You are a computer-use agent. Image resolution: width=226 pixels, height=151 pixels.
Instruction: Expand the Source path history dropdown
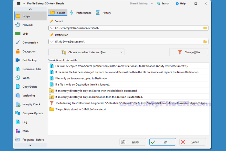coord(52,28)
